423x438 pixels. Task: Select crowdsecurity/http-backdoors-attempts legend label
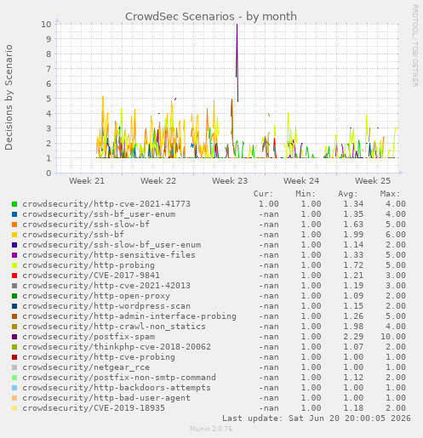coord(117,388)
